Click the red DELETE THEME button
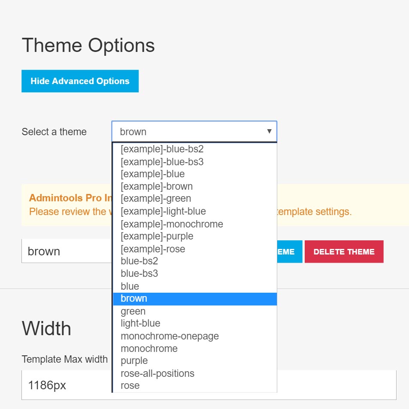The width and height of the screenshot is (409, 409). point(344,252)
